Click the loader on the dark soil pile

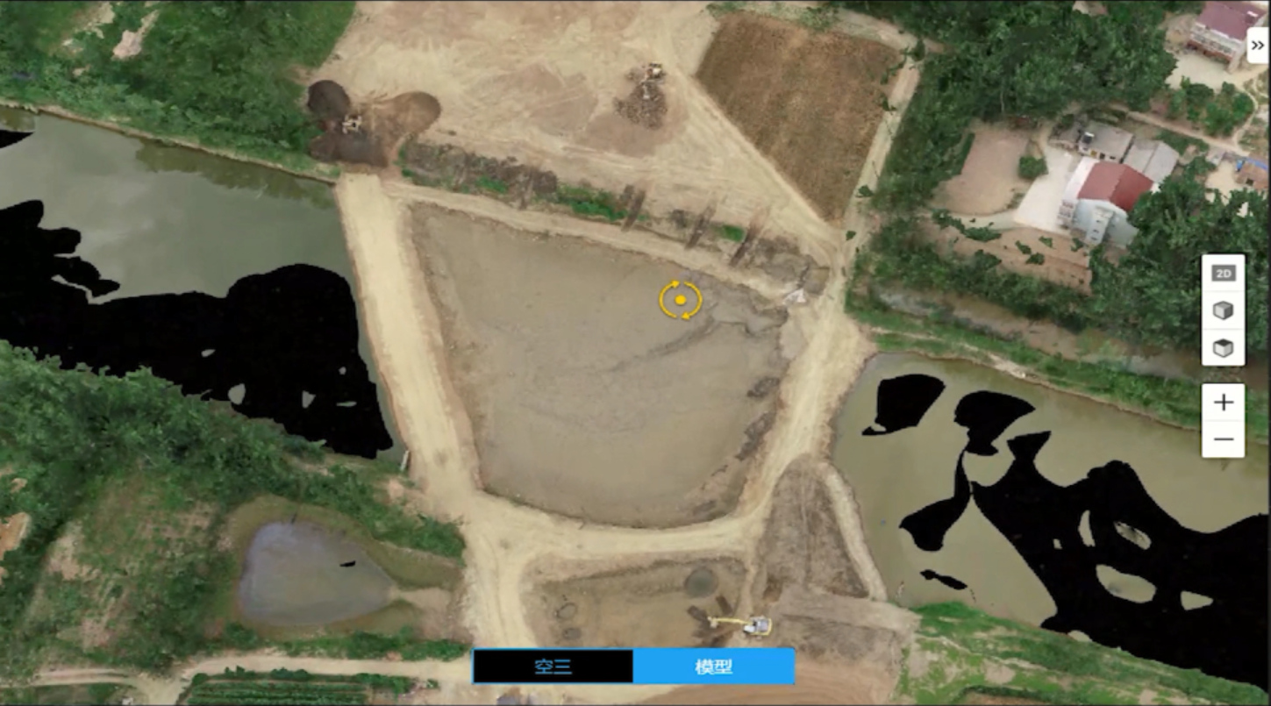coord(353,124)
